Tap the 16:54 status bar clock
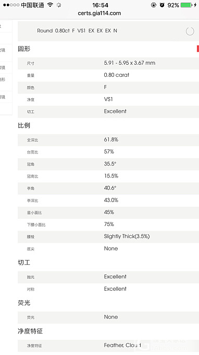The image size is (199, 355). (100, 5)
